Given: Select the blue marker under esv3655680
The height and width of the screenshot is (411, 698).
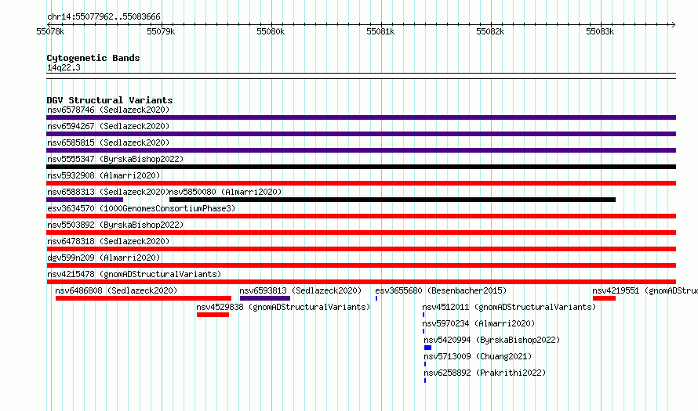Looking at the screenshot, I should click(x=376, y=298).
